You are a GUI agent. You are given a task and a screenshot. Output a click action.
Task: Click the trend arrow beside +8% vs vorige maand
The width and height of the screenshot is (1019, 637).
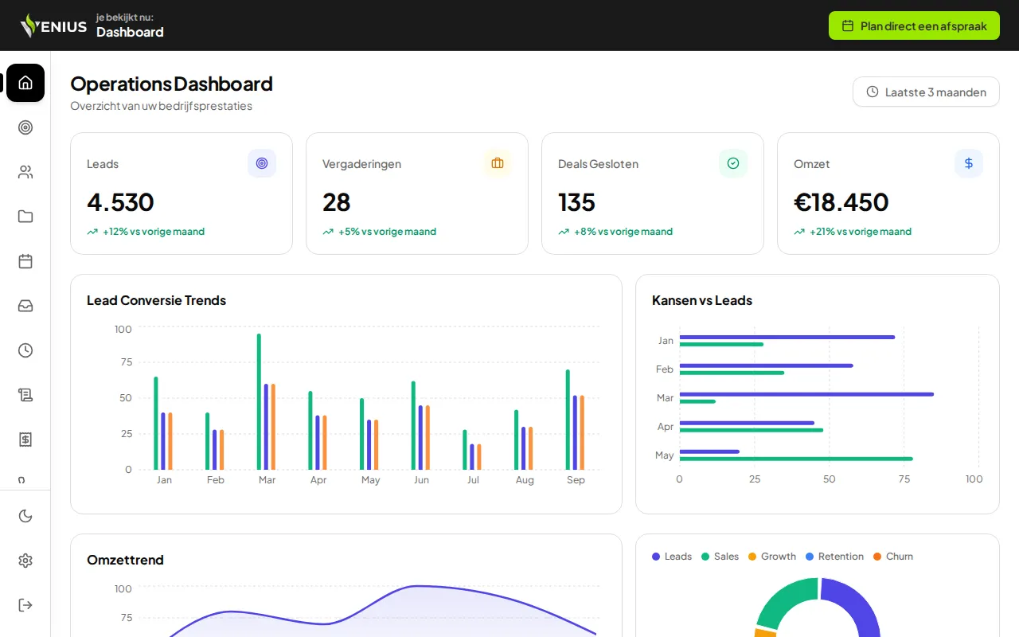(564, 232)
